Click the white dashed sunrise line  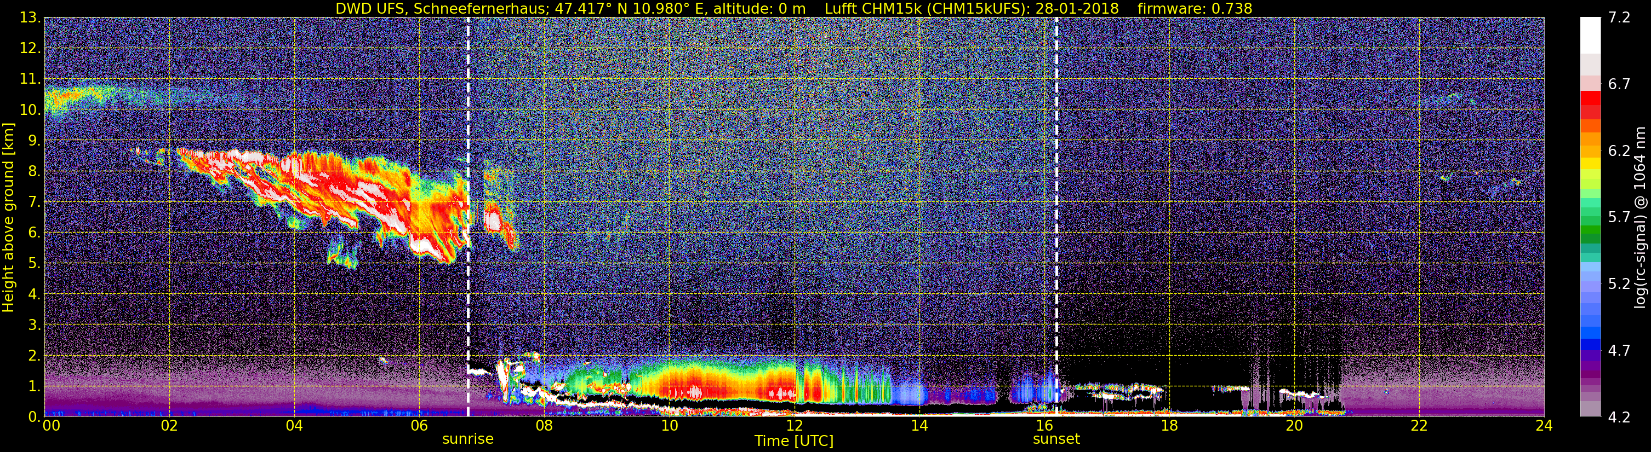[x=468, y=217]
